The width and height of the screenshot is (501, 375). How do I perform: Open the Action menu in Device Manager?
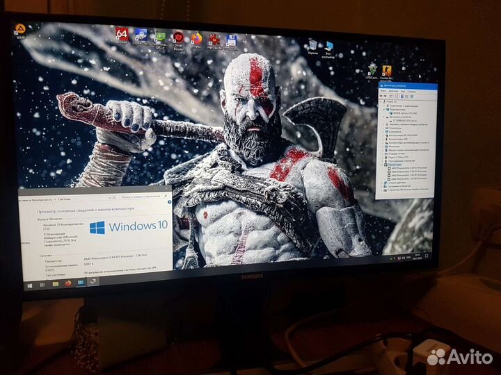pos(393,91)
